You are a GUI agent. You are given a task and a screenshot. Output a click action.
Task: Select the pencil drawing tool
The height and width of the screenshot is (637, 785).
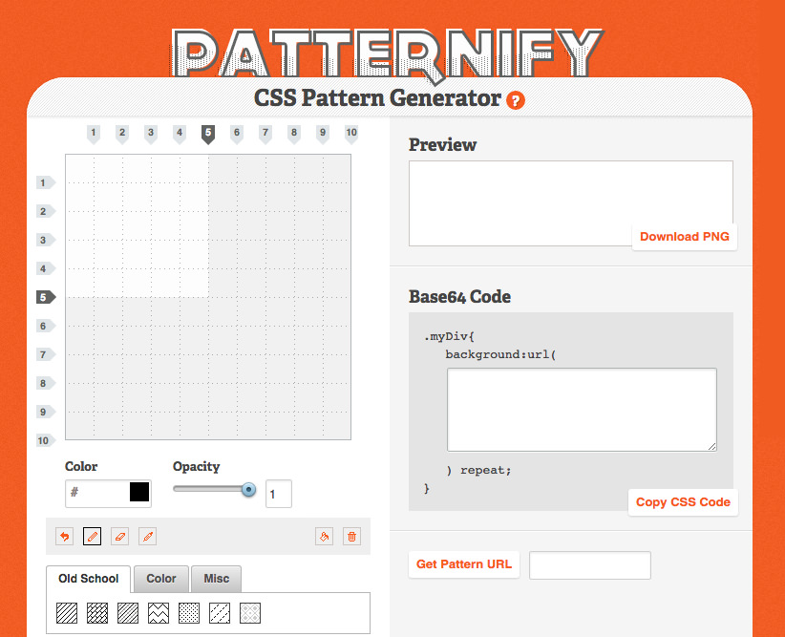93,537
